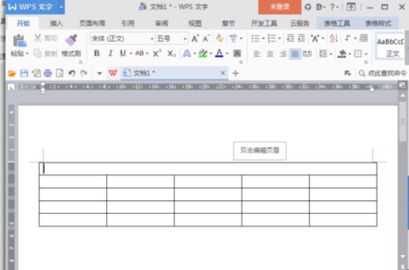This screenshot has height=270, width=409.
Task: Click the Undo arrow icon
Action: pos(72,73)
